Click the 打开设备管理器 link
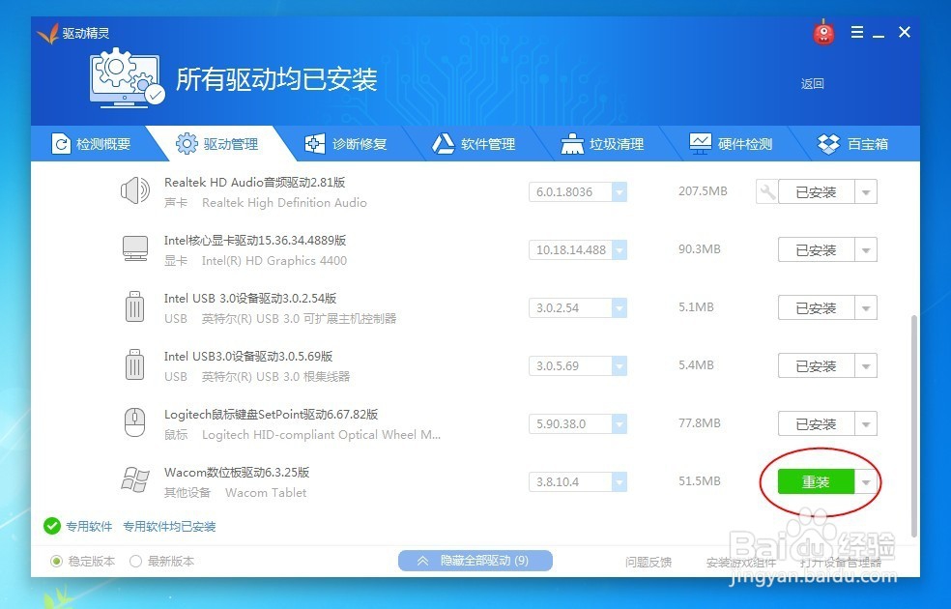Screen dimensions: 951x609 (x=840, y=563)
